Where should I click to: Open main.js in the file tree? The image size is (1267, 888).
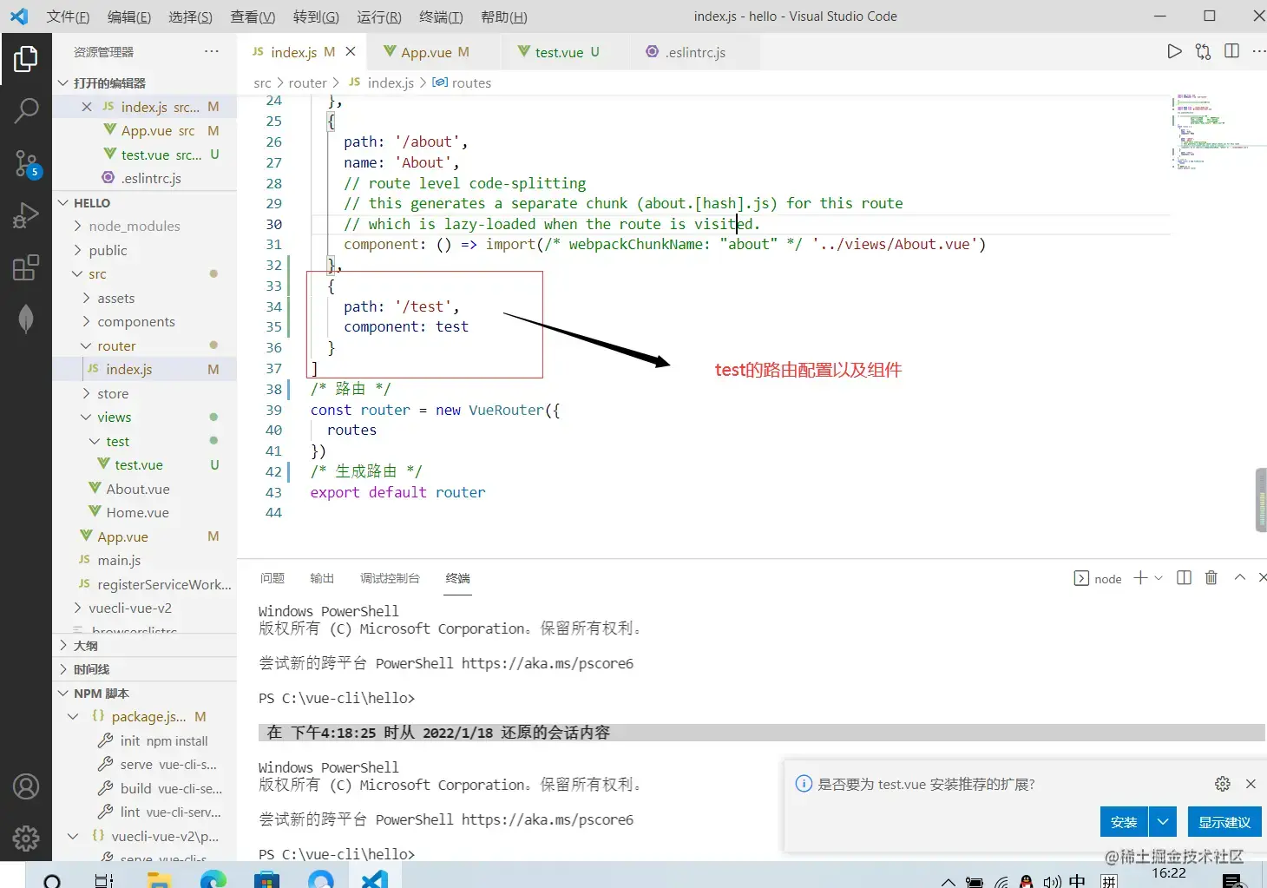[144, 561]
